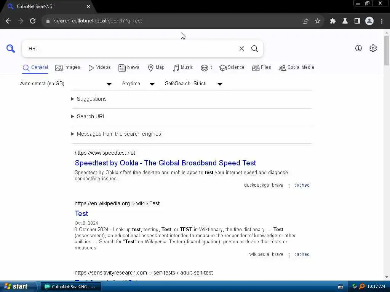
Task: Switch to the News category
Action: tap(129, 68)
